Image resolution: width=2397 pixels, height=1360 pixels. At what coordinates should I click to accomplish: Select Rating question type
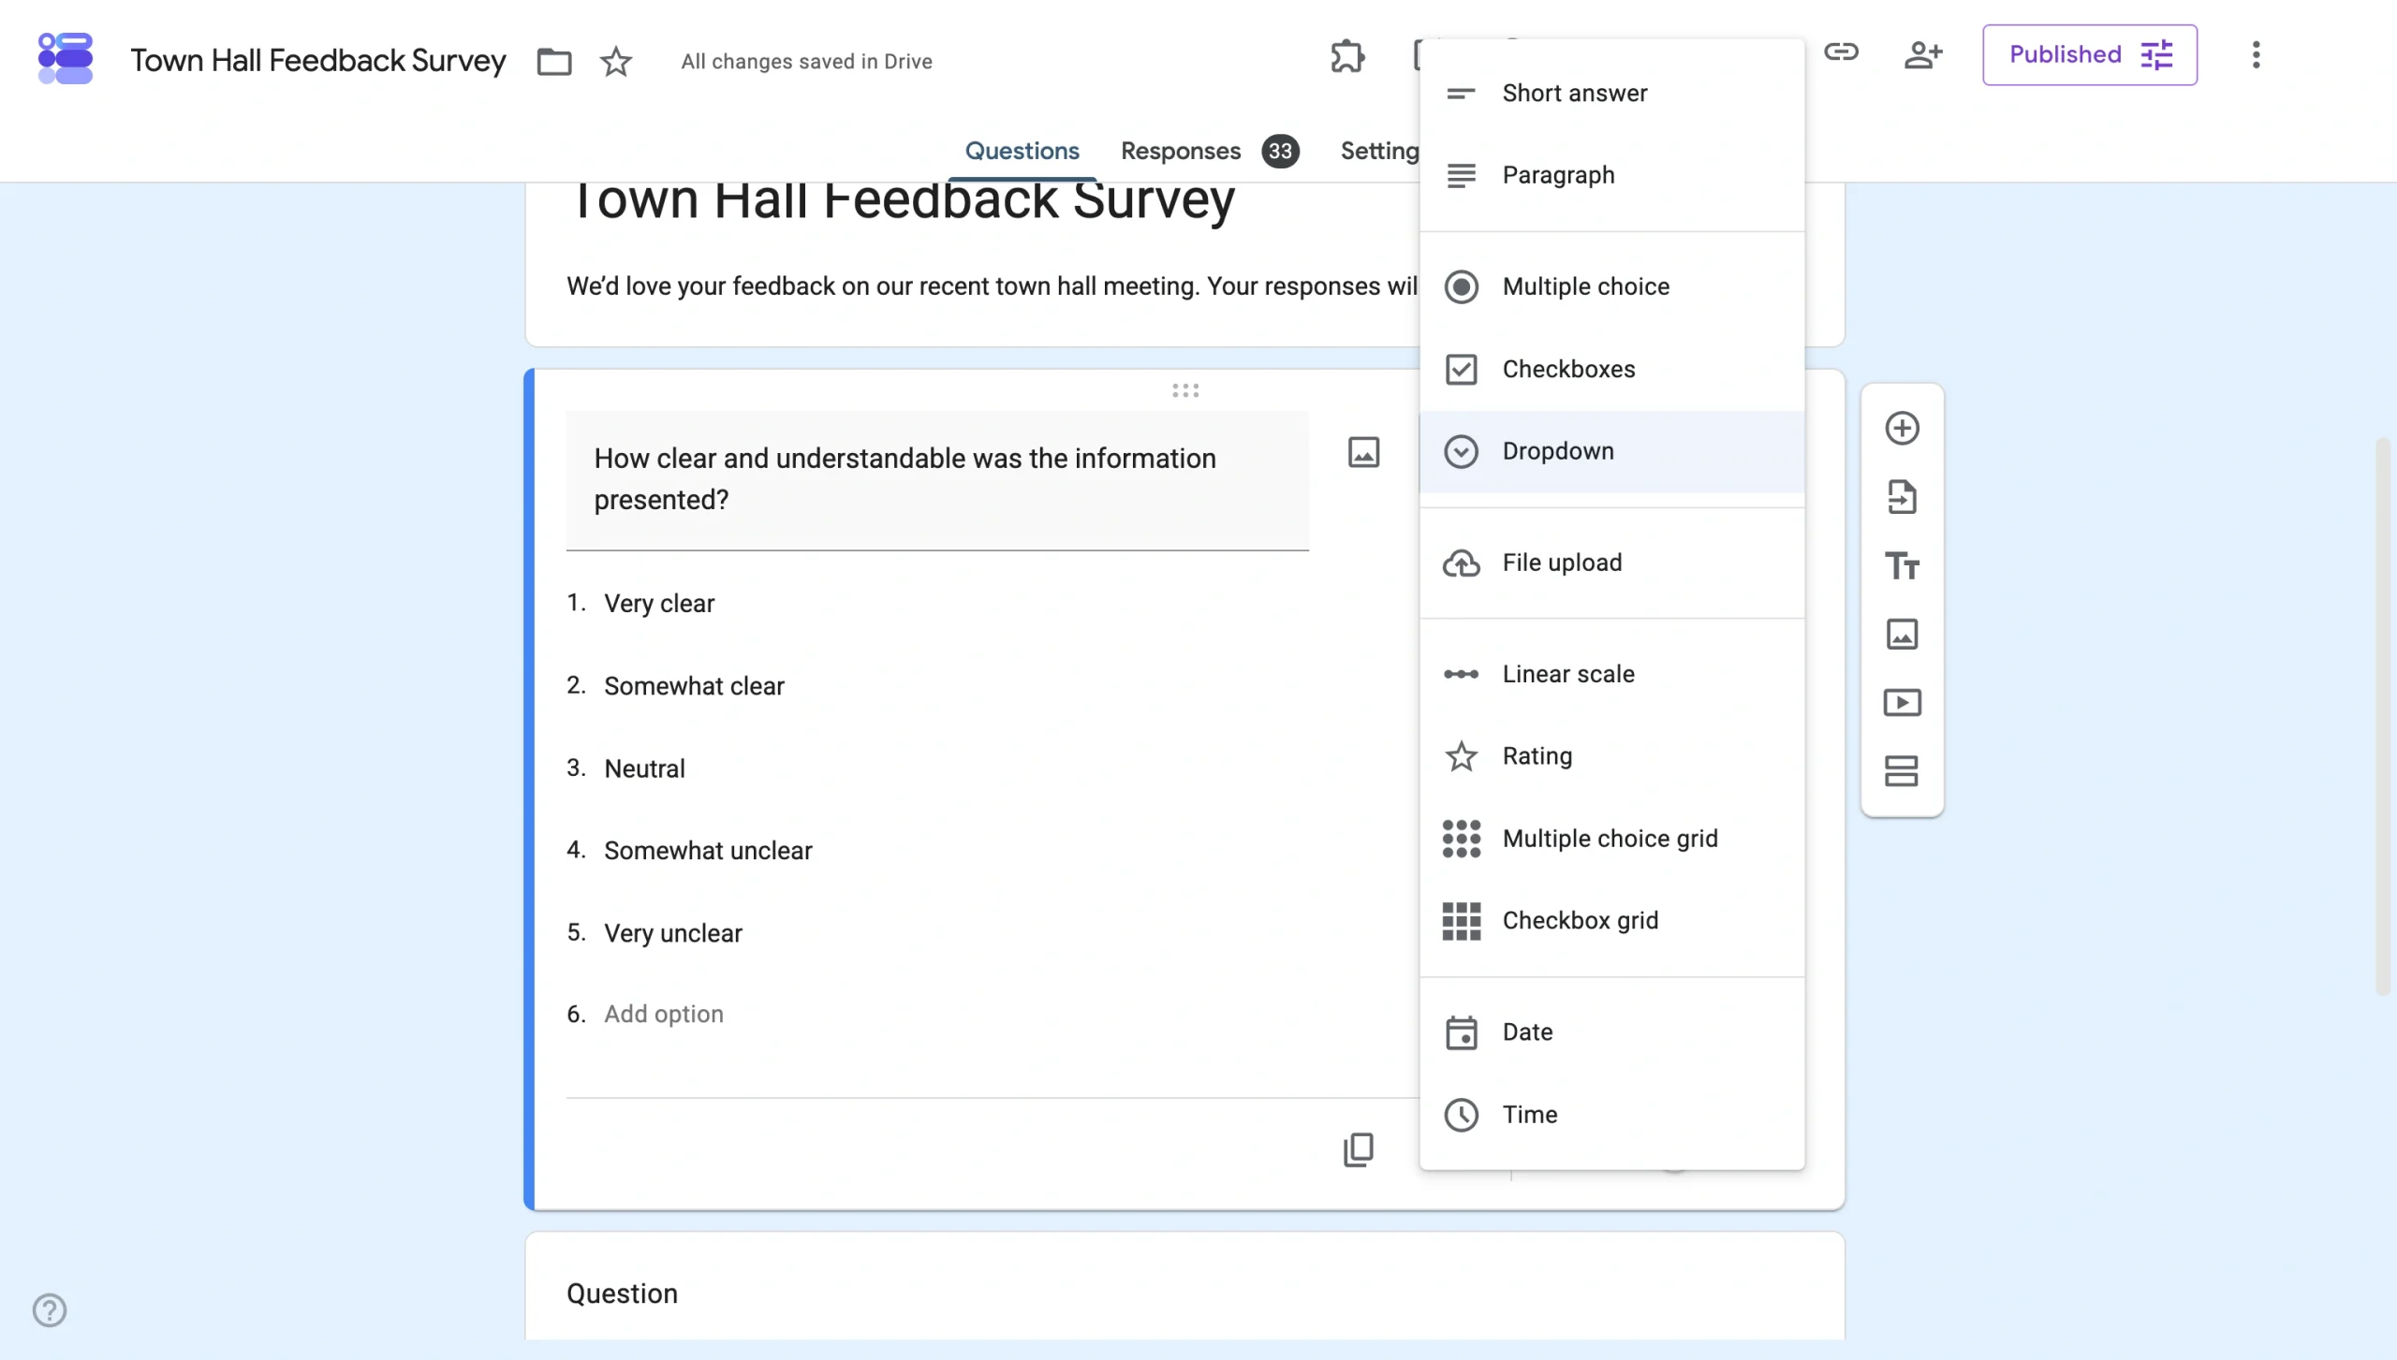pos(1611,756)
